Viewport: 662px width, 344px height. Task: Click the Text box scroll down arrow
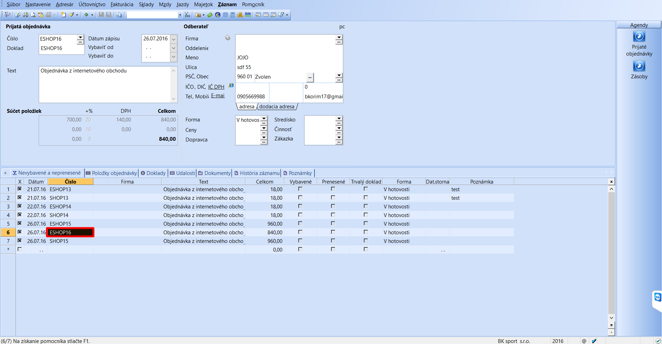(174, 99)
